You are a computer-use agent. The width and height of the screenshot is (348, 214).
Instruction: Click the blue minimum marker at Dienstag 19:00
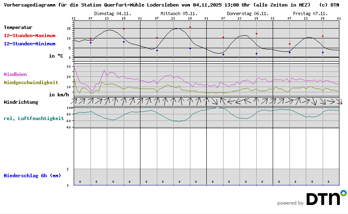click(124, 42)
